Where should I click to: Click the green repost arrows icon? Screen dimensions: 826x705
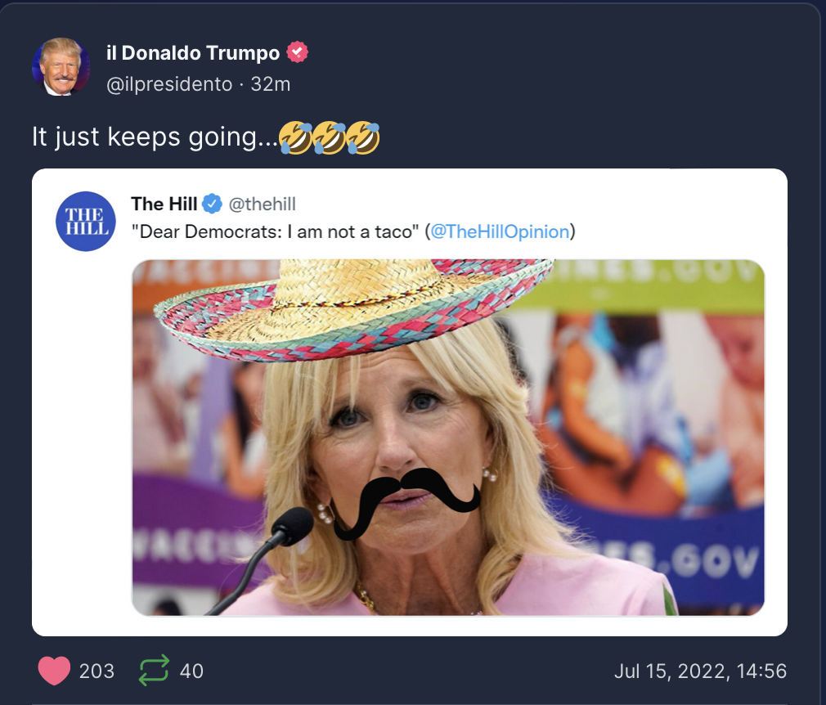pos(154,670)
